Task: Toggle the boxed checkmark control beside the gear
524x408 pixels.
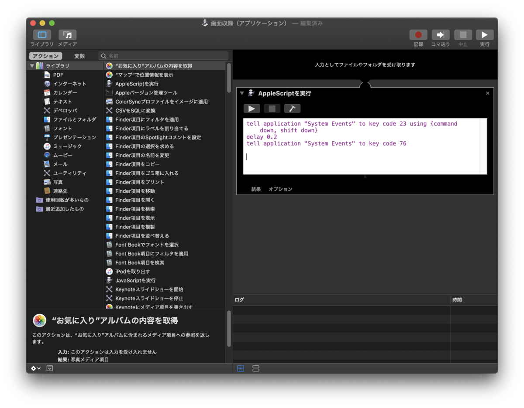Action: tap(49, 368)
